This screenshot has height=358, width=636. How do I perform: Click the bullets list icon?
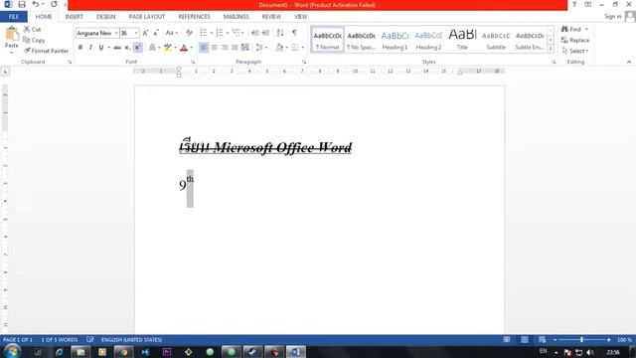pyautogui.click(x=204, y=33)
